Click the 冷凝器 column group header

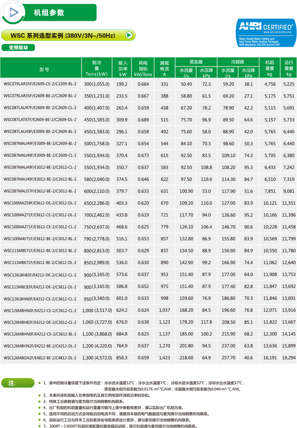238,62
